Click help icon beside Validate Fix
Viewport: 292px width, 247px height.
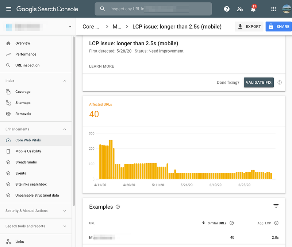click(x=280, y=83)
